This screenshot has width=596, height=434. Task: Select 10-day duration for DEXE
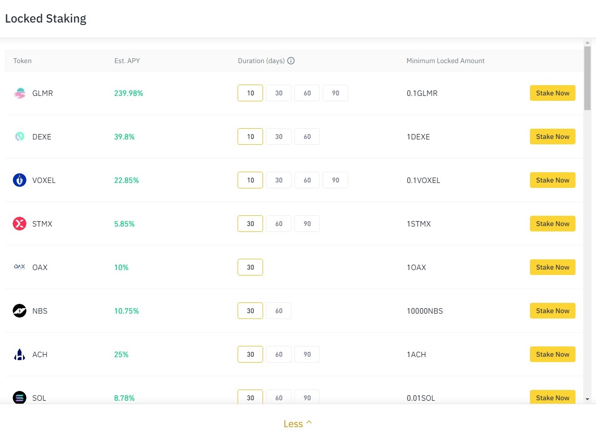coord(250,137)
